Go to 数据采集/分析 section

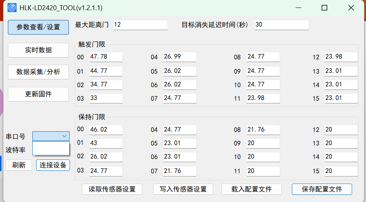coord(38,72)
